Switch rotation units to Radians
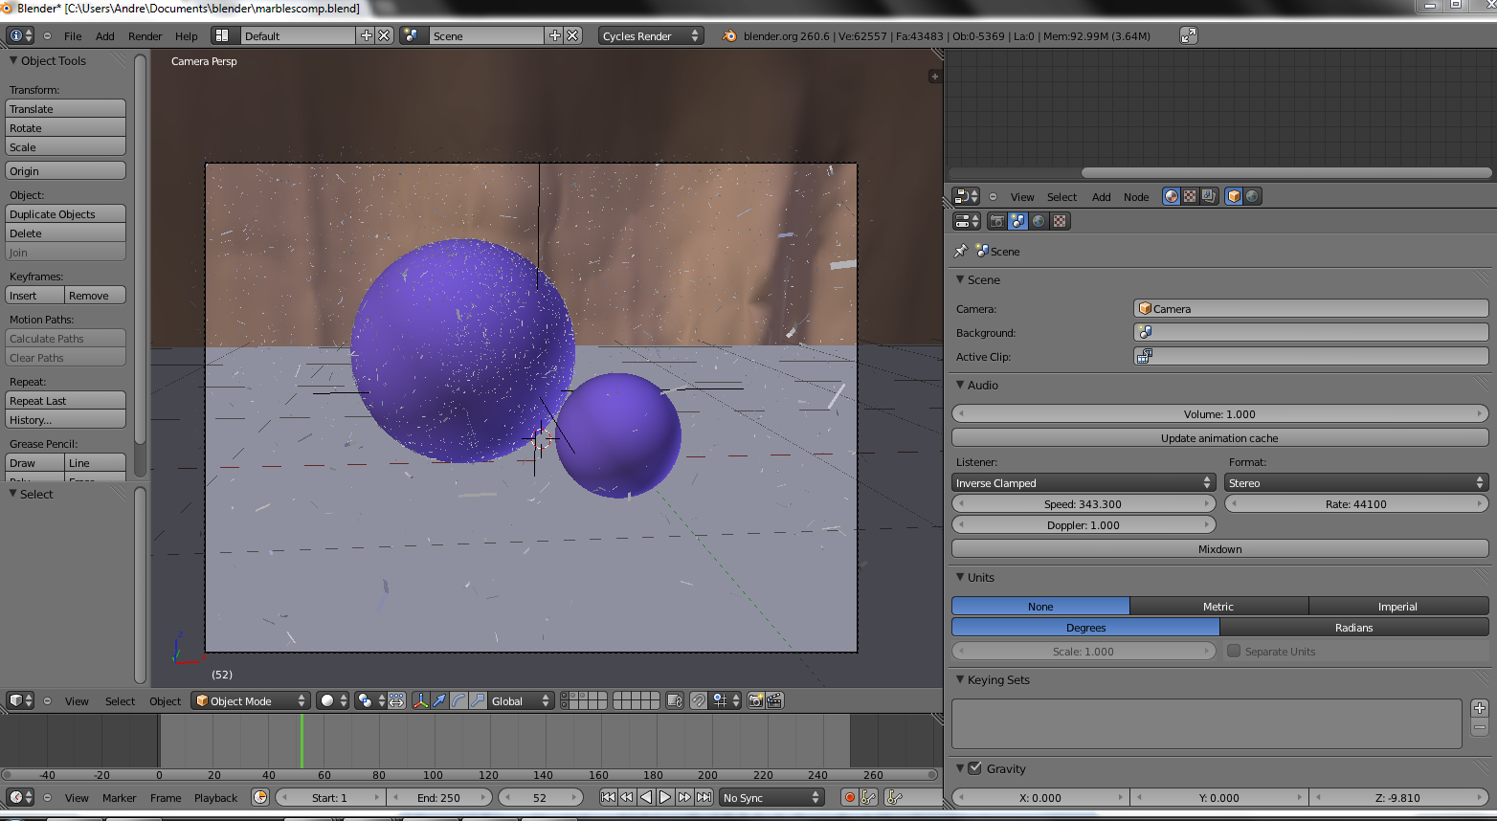 coord(1353,628)
